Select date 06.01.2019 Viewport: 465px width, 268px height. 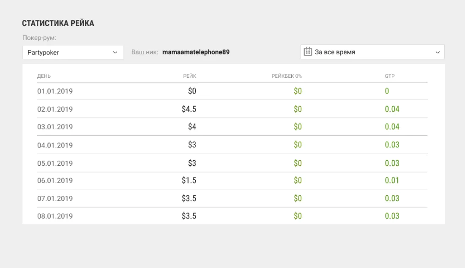click(55, 180)
